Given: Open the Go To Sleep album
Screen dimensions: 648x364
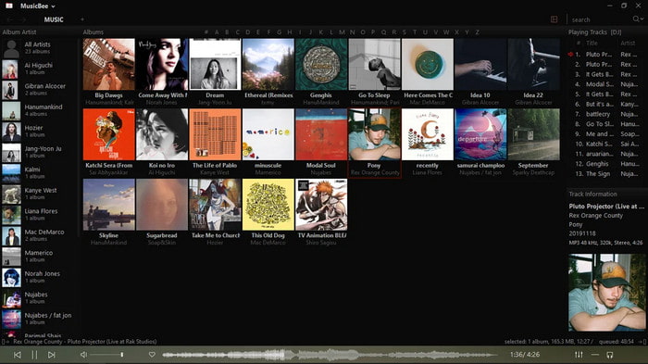Looking at the screenshot, I should point(374,64).
